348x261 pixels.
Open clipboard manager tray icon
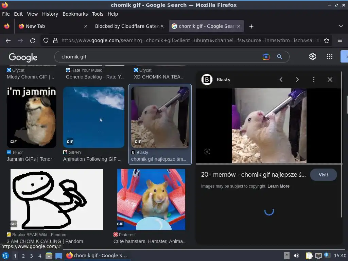[x=309, y=256]
